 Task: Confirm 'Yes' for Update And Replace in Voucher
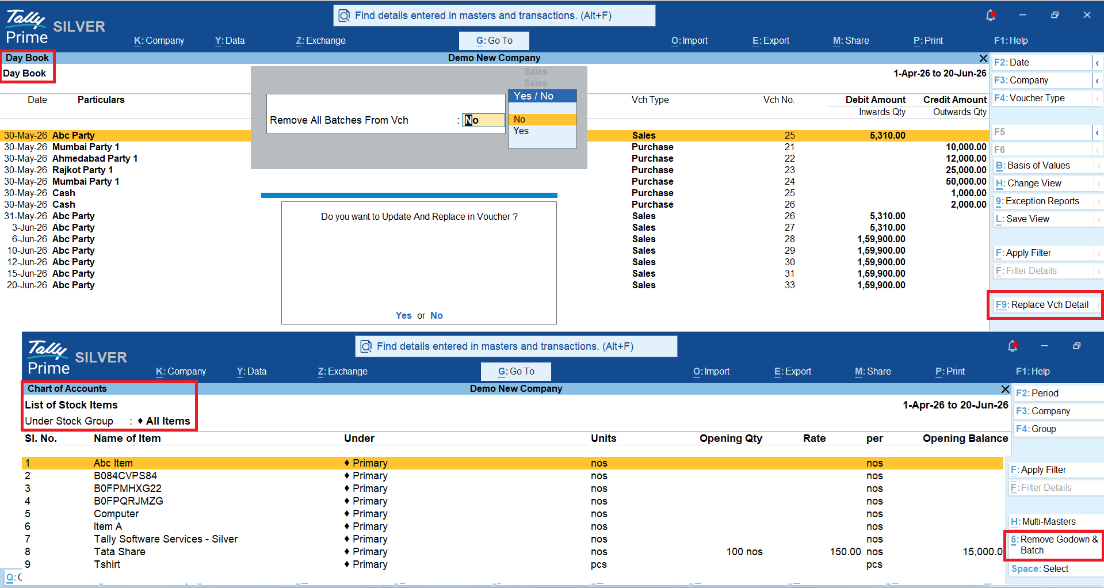[403, 316]
